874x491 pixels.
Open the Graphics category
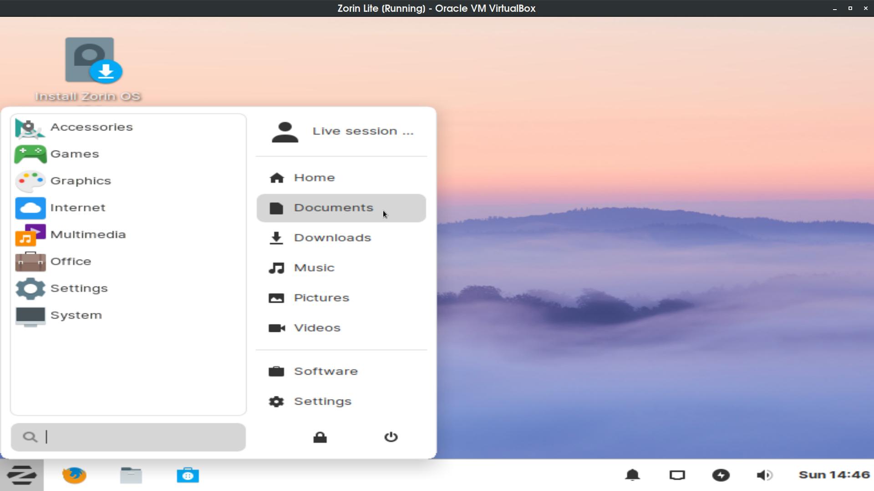(81, 180)
